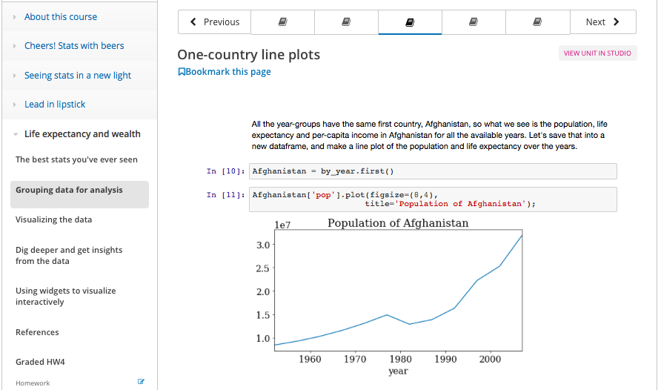Screen dimensions: 661x390
Task: Expand the Cheers! Stats with beers section
Action: tap(74, 46)
